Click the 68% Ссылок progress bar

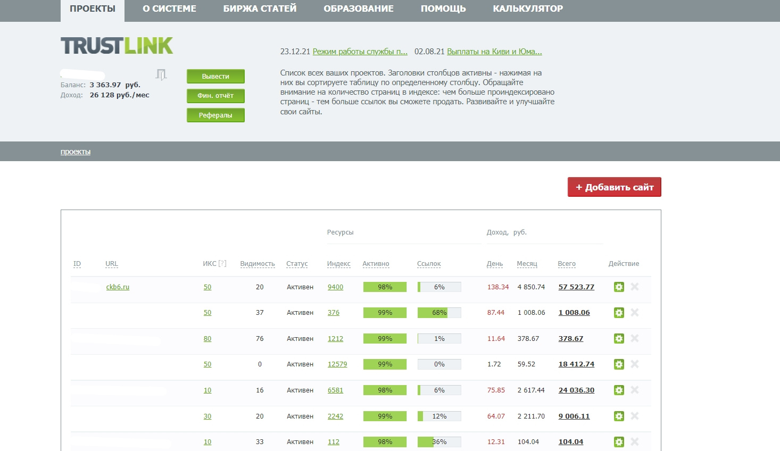tap(439, 313)
